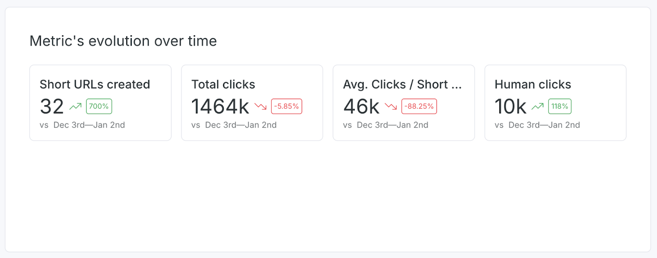Click the green 700% change badge
This screenshot has width=657, height=258.
coord(99,106)
